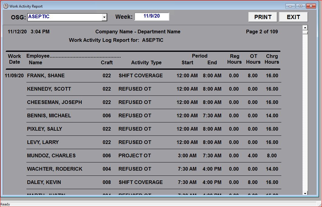Close the Work Activity Report window
This screenshot has width=322, height=207.
pyautogui.click(x=311, y=6)
